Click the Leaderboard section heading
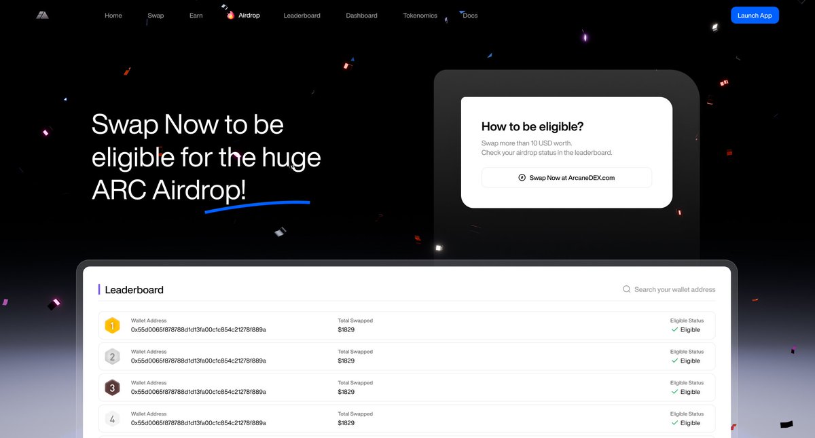The height and width of the screenshot is (438, 815). [134, 290]
